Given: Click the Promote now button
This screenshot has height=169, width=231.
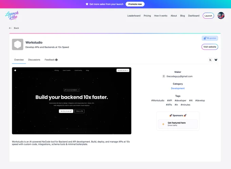Looking at the screenshot, I should click(135, 4).
